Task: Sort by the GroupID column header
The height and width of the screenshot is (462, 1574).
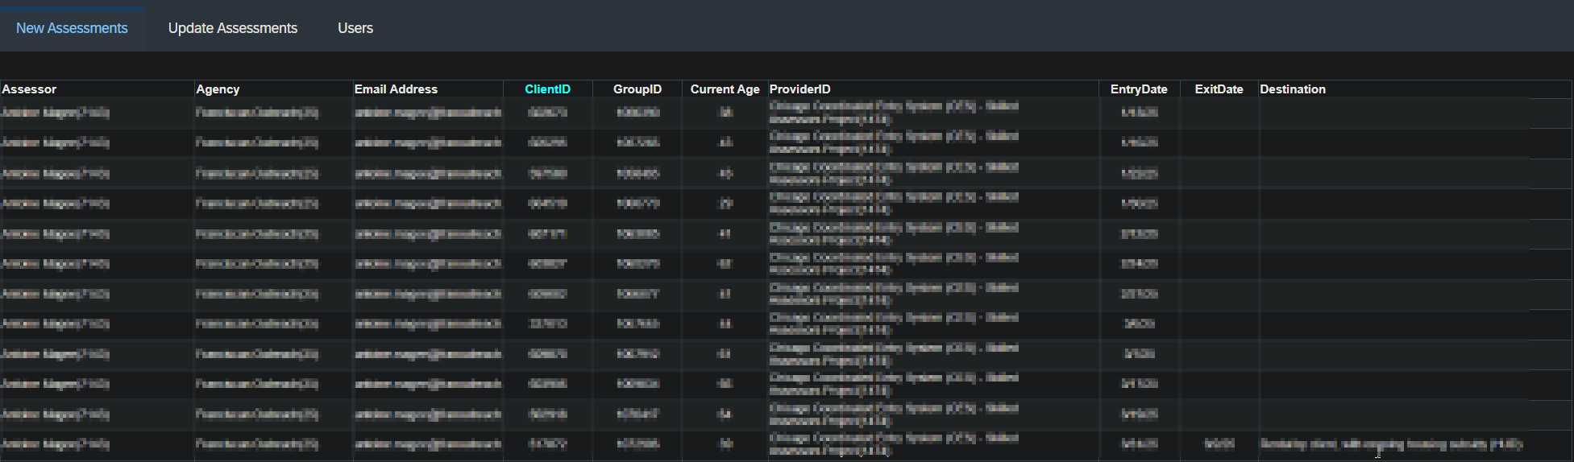Action: 637,89
